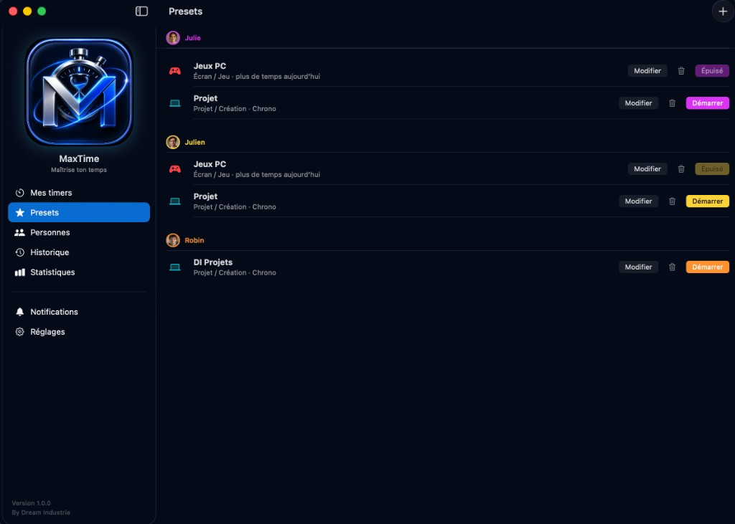This screenshot has height=524, width=735.
Task: Delete Julien's Jeux PC preset via trash
Action: (681, 169)
